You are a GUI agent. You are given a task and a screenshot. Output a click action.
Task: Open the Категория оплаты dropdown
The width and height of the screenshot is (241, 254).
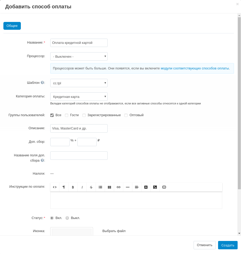click(x=79, y=97)
